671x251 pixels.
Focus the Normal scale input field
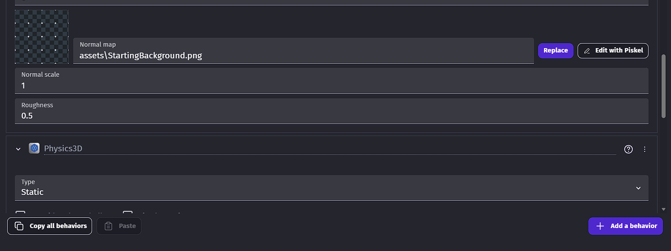331,85
